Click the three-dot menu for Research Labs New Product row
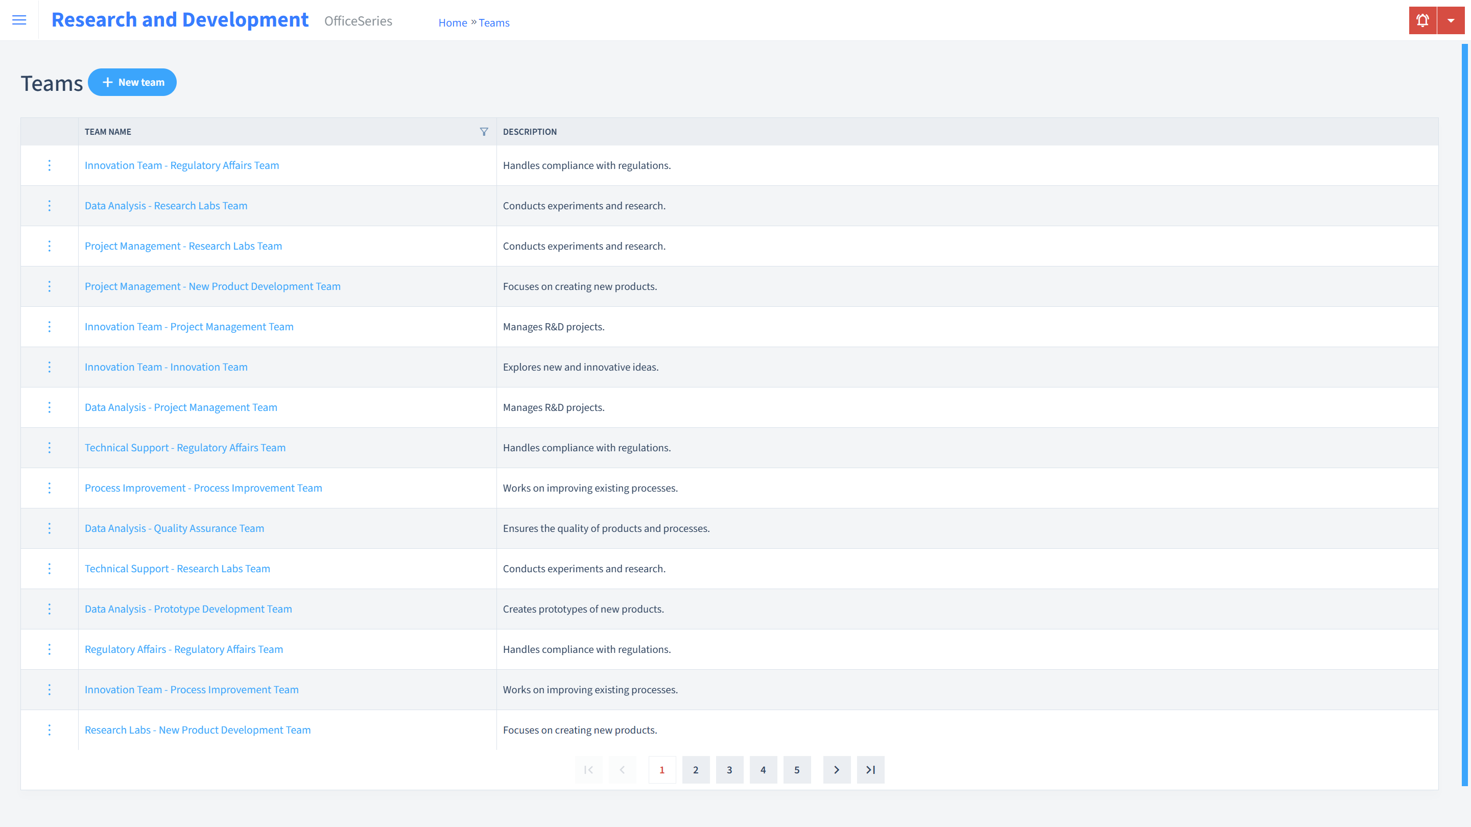1471x827 pixels. tap(49, 729)
